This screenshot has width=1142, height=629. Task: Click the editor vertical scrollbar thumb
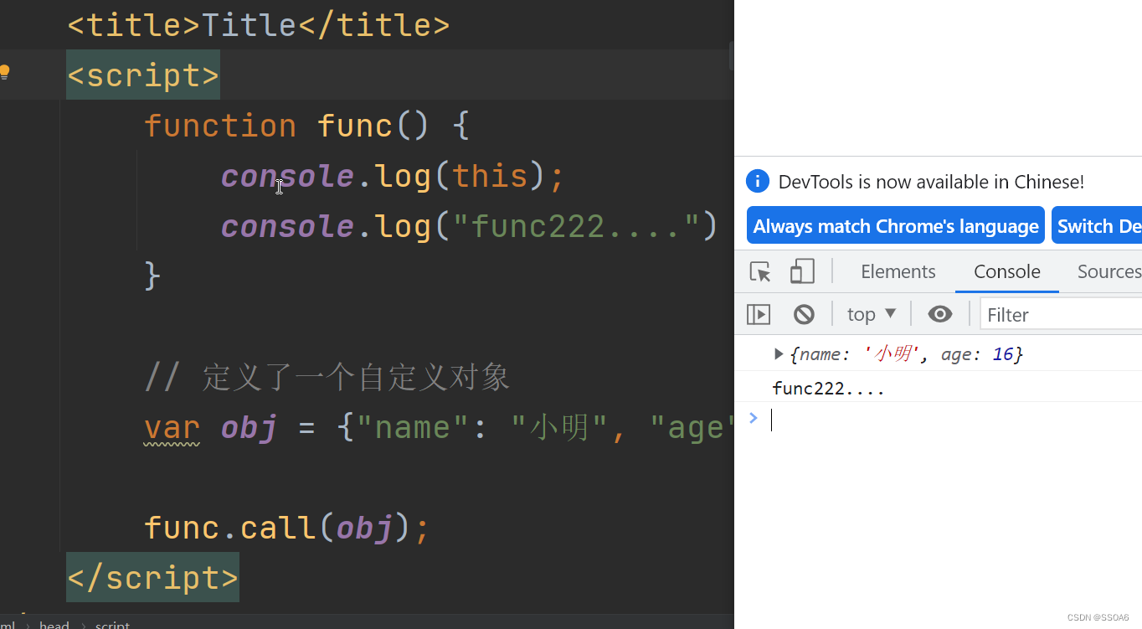click(731, 56)
